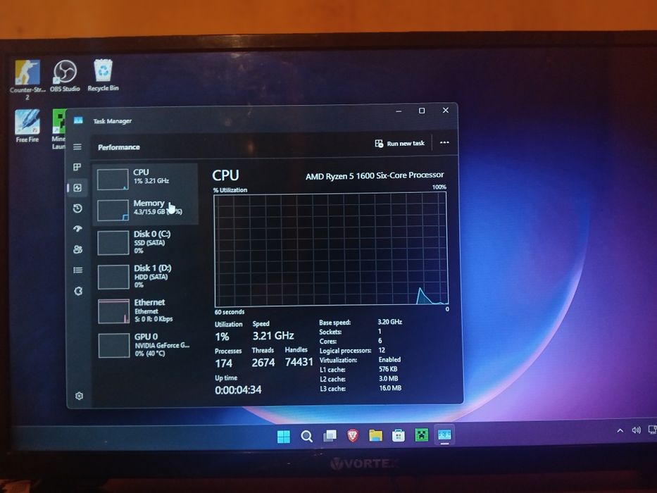Click the 3.21 GHz speed value

tap(273, 336)
